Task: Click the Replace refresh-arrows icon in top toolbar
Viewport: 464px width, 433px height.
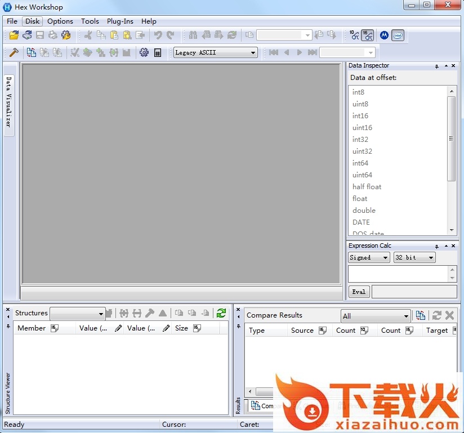Action: point(231,35)
